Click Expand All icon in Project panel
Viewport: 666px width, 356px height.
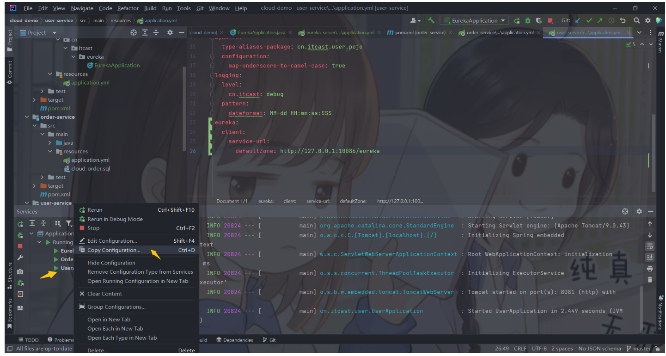coord(145,32)
